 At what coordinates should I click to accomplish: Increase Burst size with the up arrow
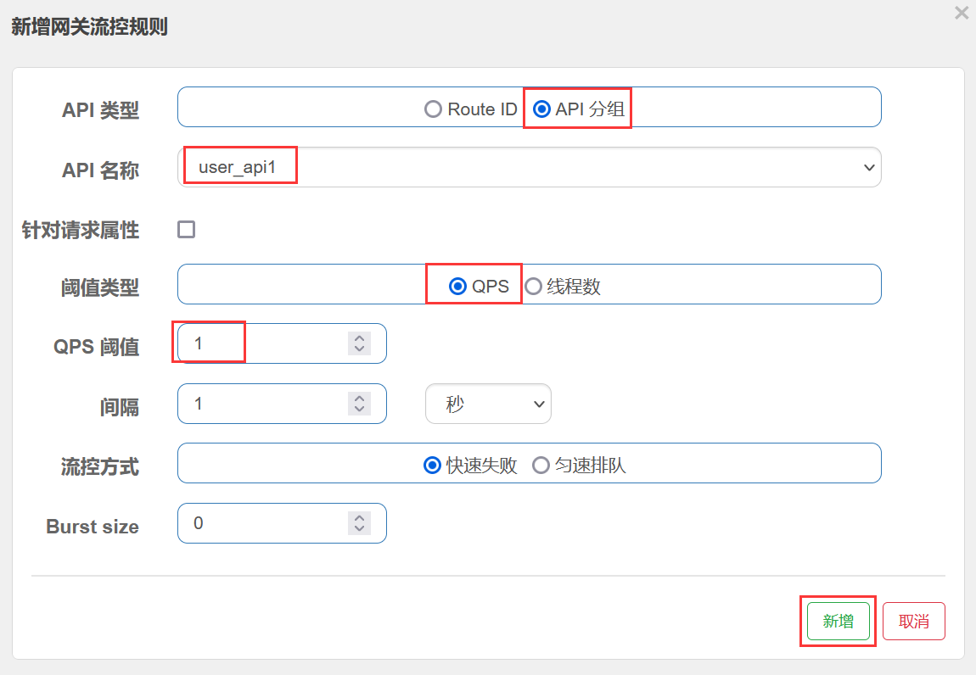[x=360, y=518]
